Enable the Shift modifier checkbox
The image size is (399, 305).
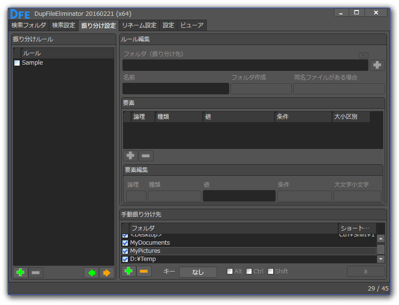pyautogui.click(x=270, y=271)
